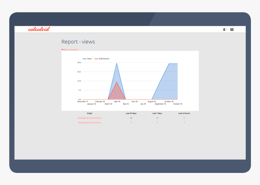The width and height of the screenshot is (260, 185).
Task: Open the app-dev.calculoid.com origin link
Action: point(89,123)
